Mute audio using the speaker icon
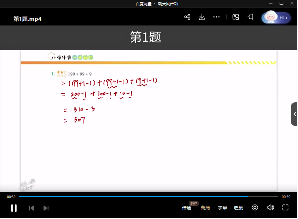Screen dimensions: 298x219 [x=270, y=208]
